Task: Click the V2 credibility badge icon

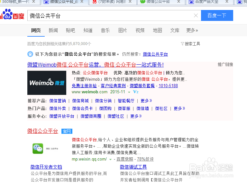Action: pos(136,92)
